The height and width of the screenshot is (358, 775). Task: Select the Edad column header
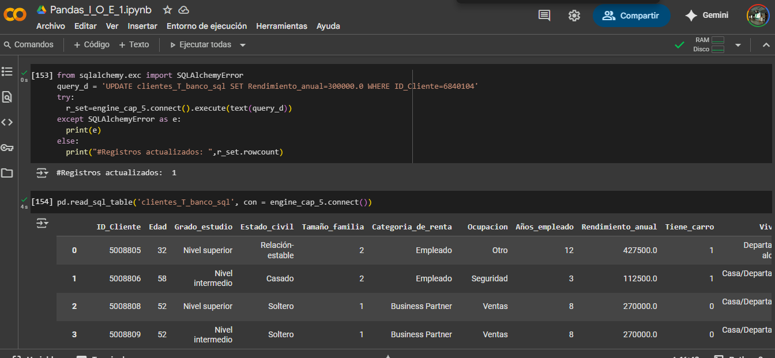(x=157, y=227)
